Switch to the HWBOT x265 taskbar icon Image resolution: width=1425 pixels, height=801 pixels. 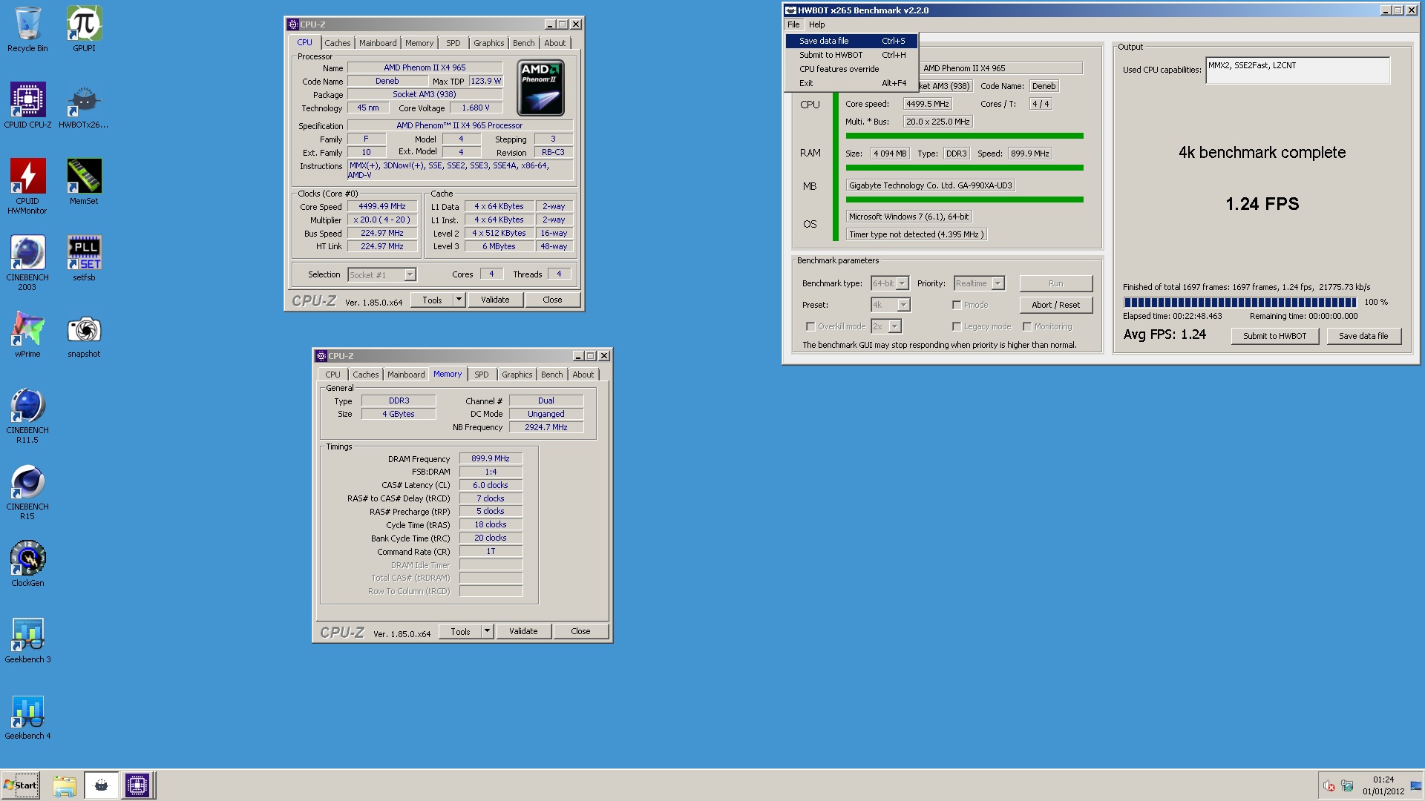click(101, 785)
